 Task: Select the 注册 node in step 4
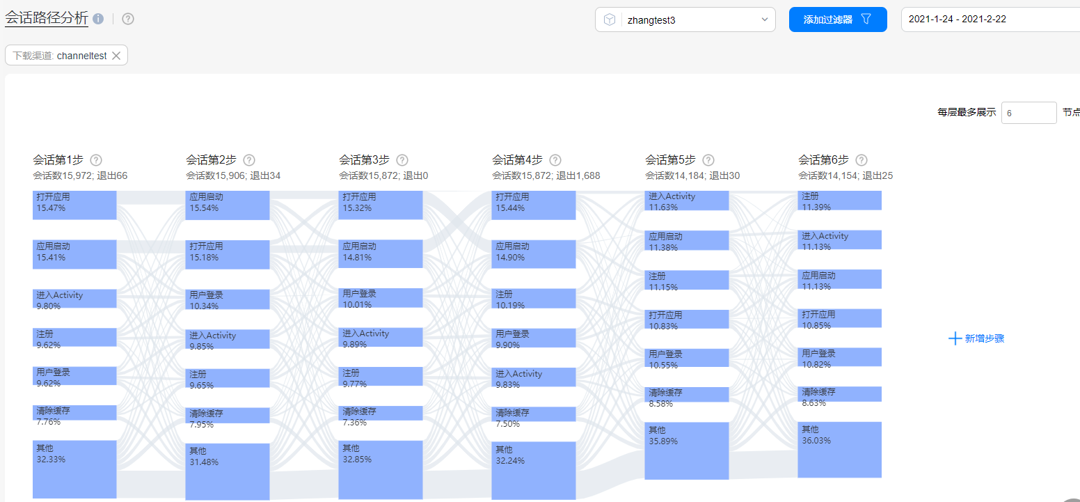click(533, 298)
